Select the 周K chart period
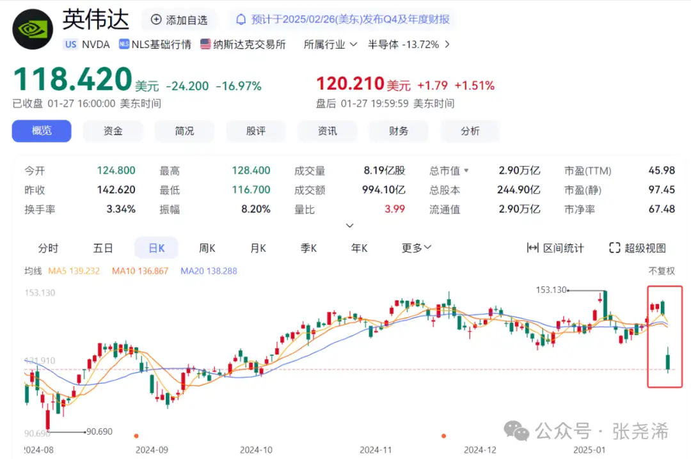This screenshot has height=459, width=691. coord(207,249)
